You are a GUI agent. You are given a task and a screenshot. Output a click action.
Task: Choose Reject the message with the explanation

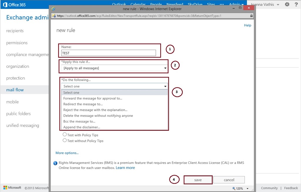pos(95,110)
